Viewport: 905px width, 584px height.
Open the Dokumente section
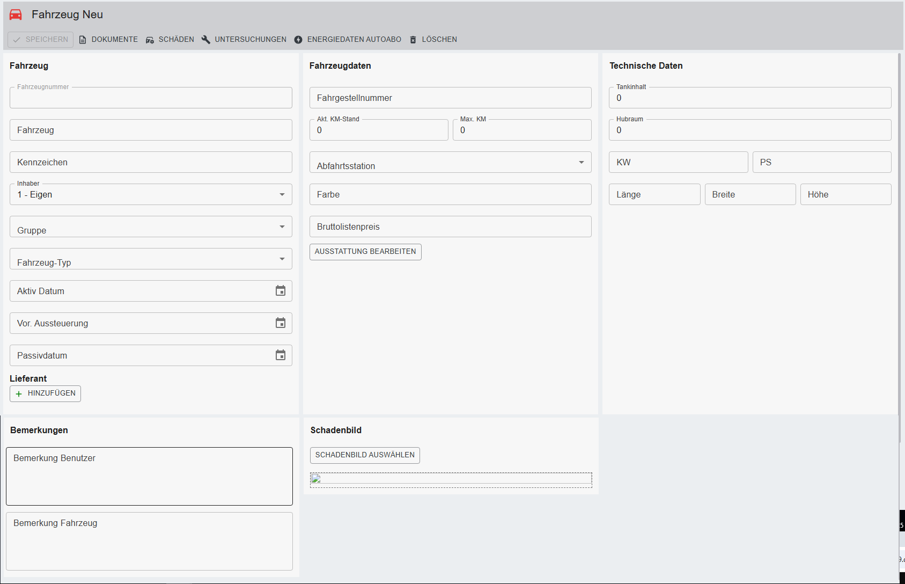(108, 39)
